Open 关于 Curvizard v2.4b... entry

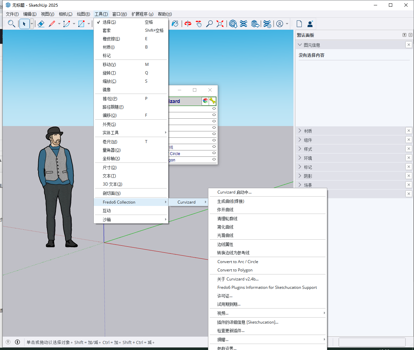point(267,279)
